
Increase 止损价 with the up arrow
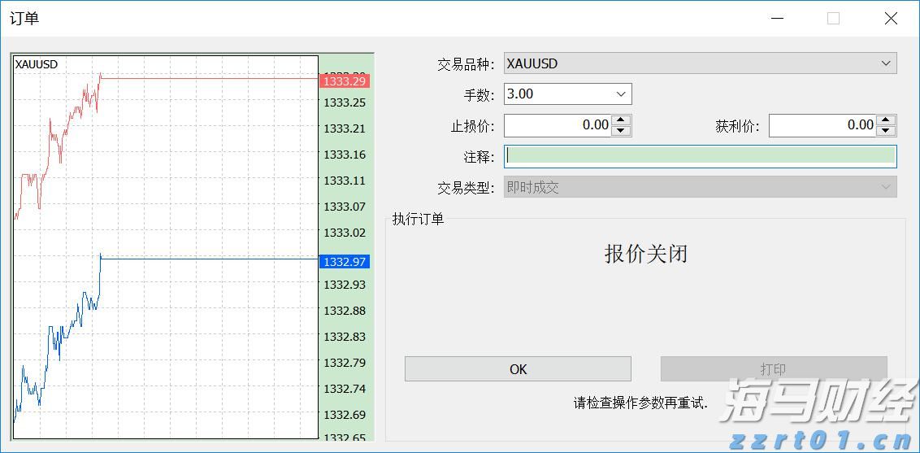pos(621,120)
